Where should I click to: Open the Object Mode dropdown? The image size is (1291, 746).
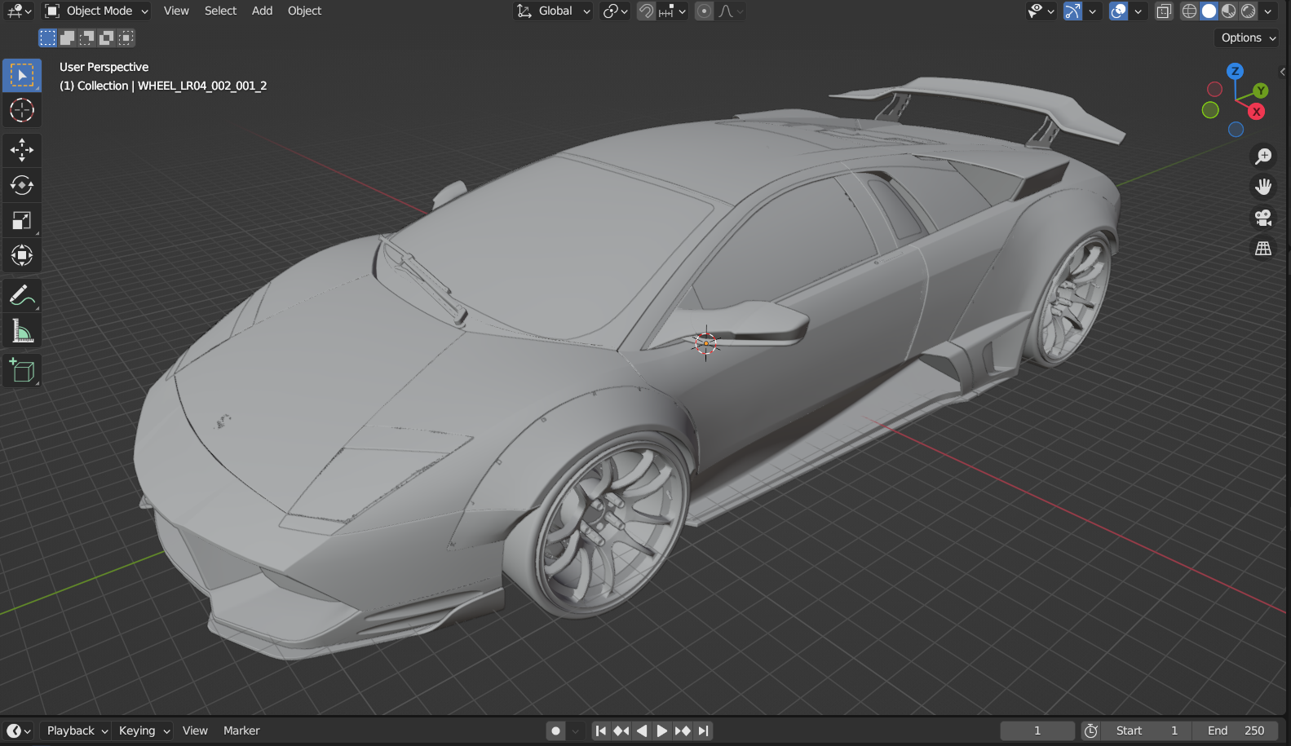click(97, 11)
